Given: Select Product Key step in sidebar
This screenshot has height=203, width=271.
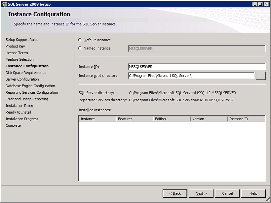Looking at the screenshot, I should (x=15, y=46).
